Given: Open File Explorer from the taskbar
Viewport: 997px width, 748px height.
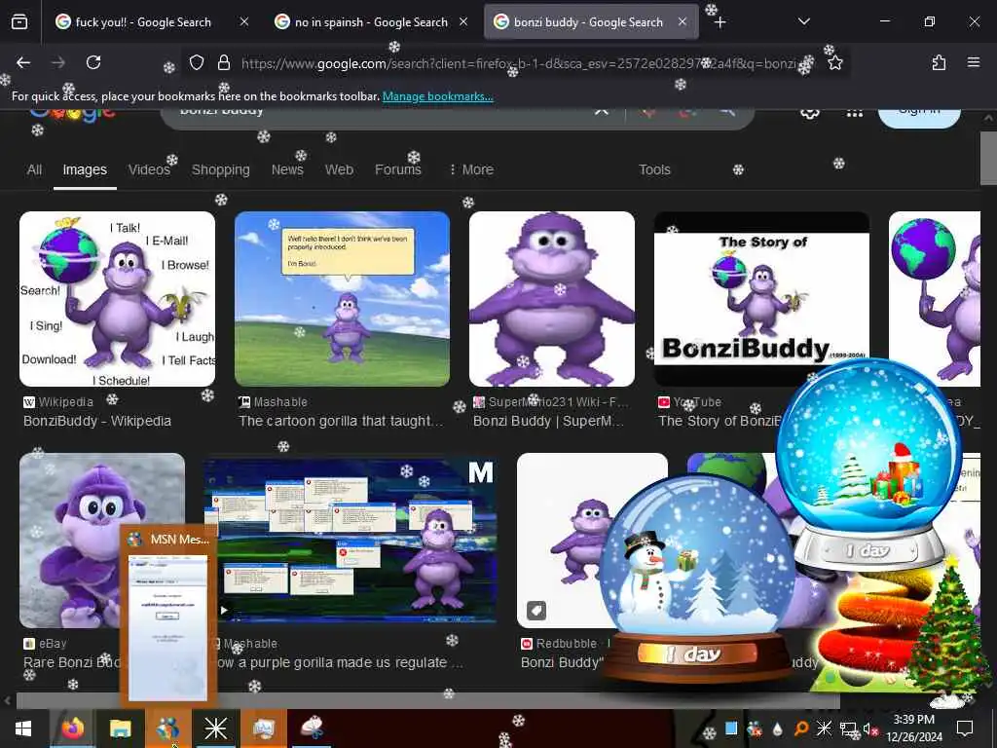Looking at the screenshot, I should click(x=120, y=729).
